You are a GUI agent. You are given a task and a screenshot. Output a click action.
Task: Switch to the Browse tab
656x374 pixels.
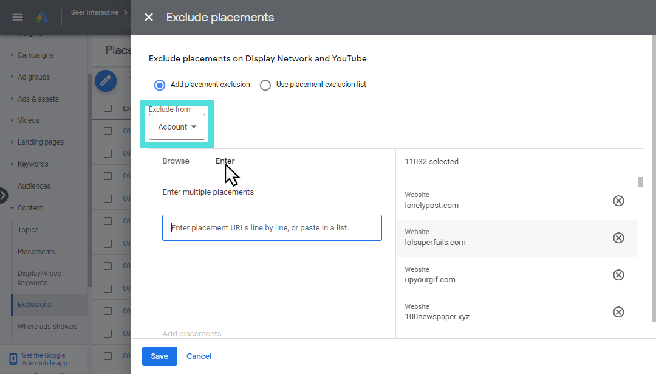176,161
